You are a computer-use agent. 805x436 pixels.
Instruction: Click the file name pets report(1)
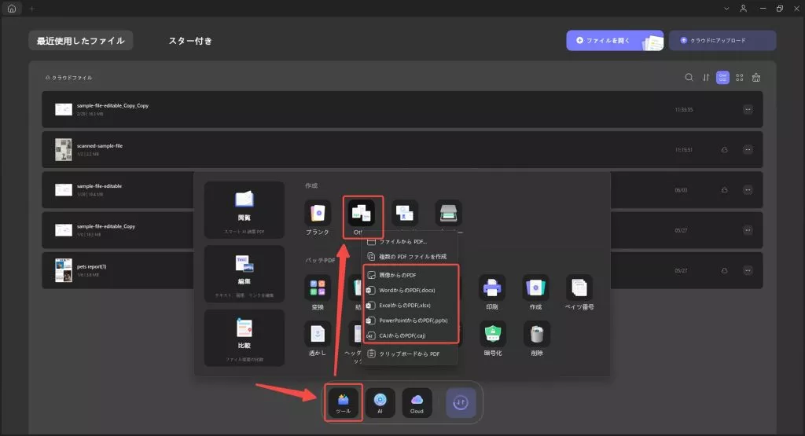(x=91, y=267)
